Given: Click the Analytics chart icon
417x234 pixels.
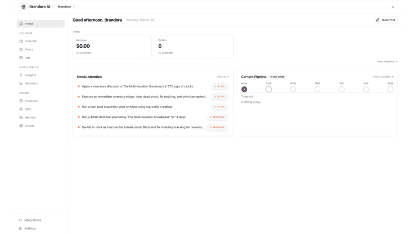Looking at the screenshot, I should point(21,83).
